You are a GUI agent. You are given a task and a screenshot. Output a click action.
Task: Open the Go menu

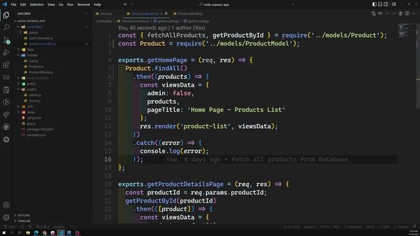pyautogui.click(x=61, y=5)
